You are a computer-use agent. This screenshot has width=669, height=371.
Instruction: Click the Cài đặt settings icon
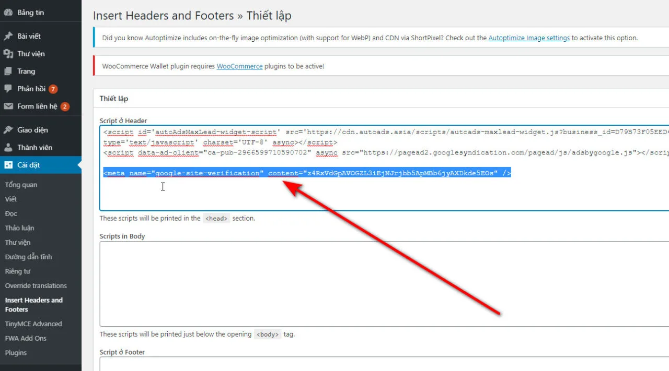[x=8, y=165]
